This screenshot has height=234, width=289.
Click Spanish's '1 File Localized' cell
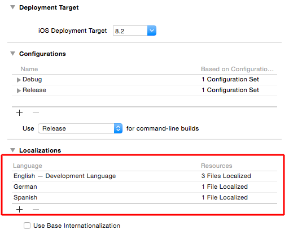[x=225, y=197]
